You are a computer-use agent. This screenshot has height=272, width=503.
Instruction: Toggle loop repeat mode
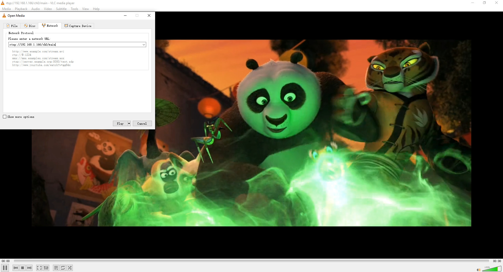[63, 268]
